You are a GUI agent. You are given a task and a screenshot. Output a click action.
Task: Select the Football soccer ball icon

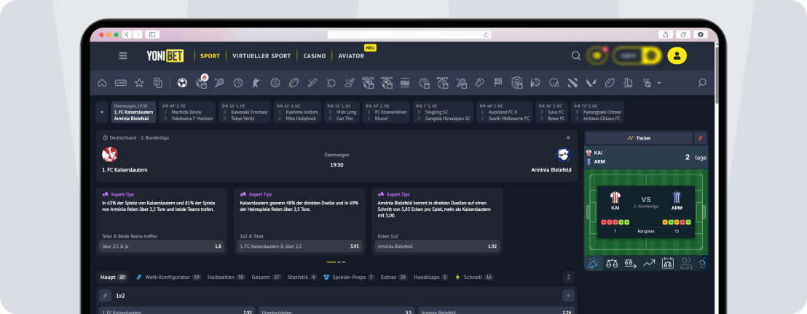(x=182, y=83)
